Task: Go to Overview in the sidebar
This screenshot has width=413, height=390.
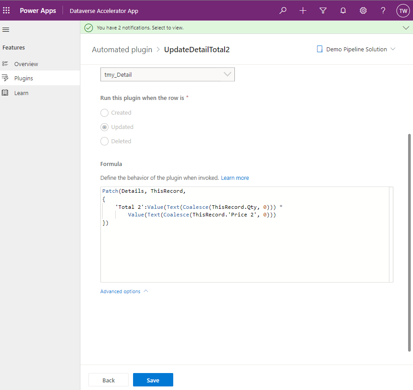Action: tap(40, 64)
